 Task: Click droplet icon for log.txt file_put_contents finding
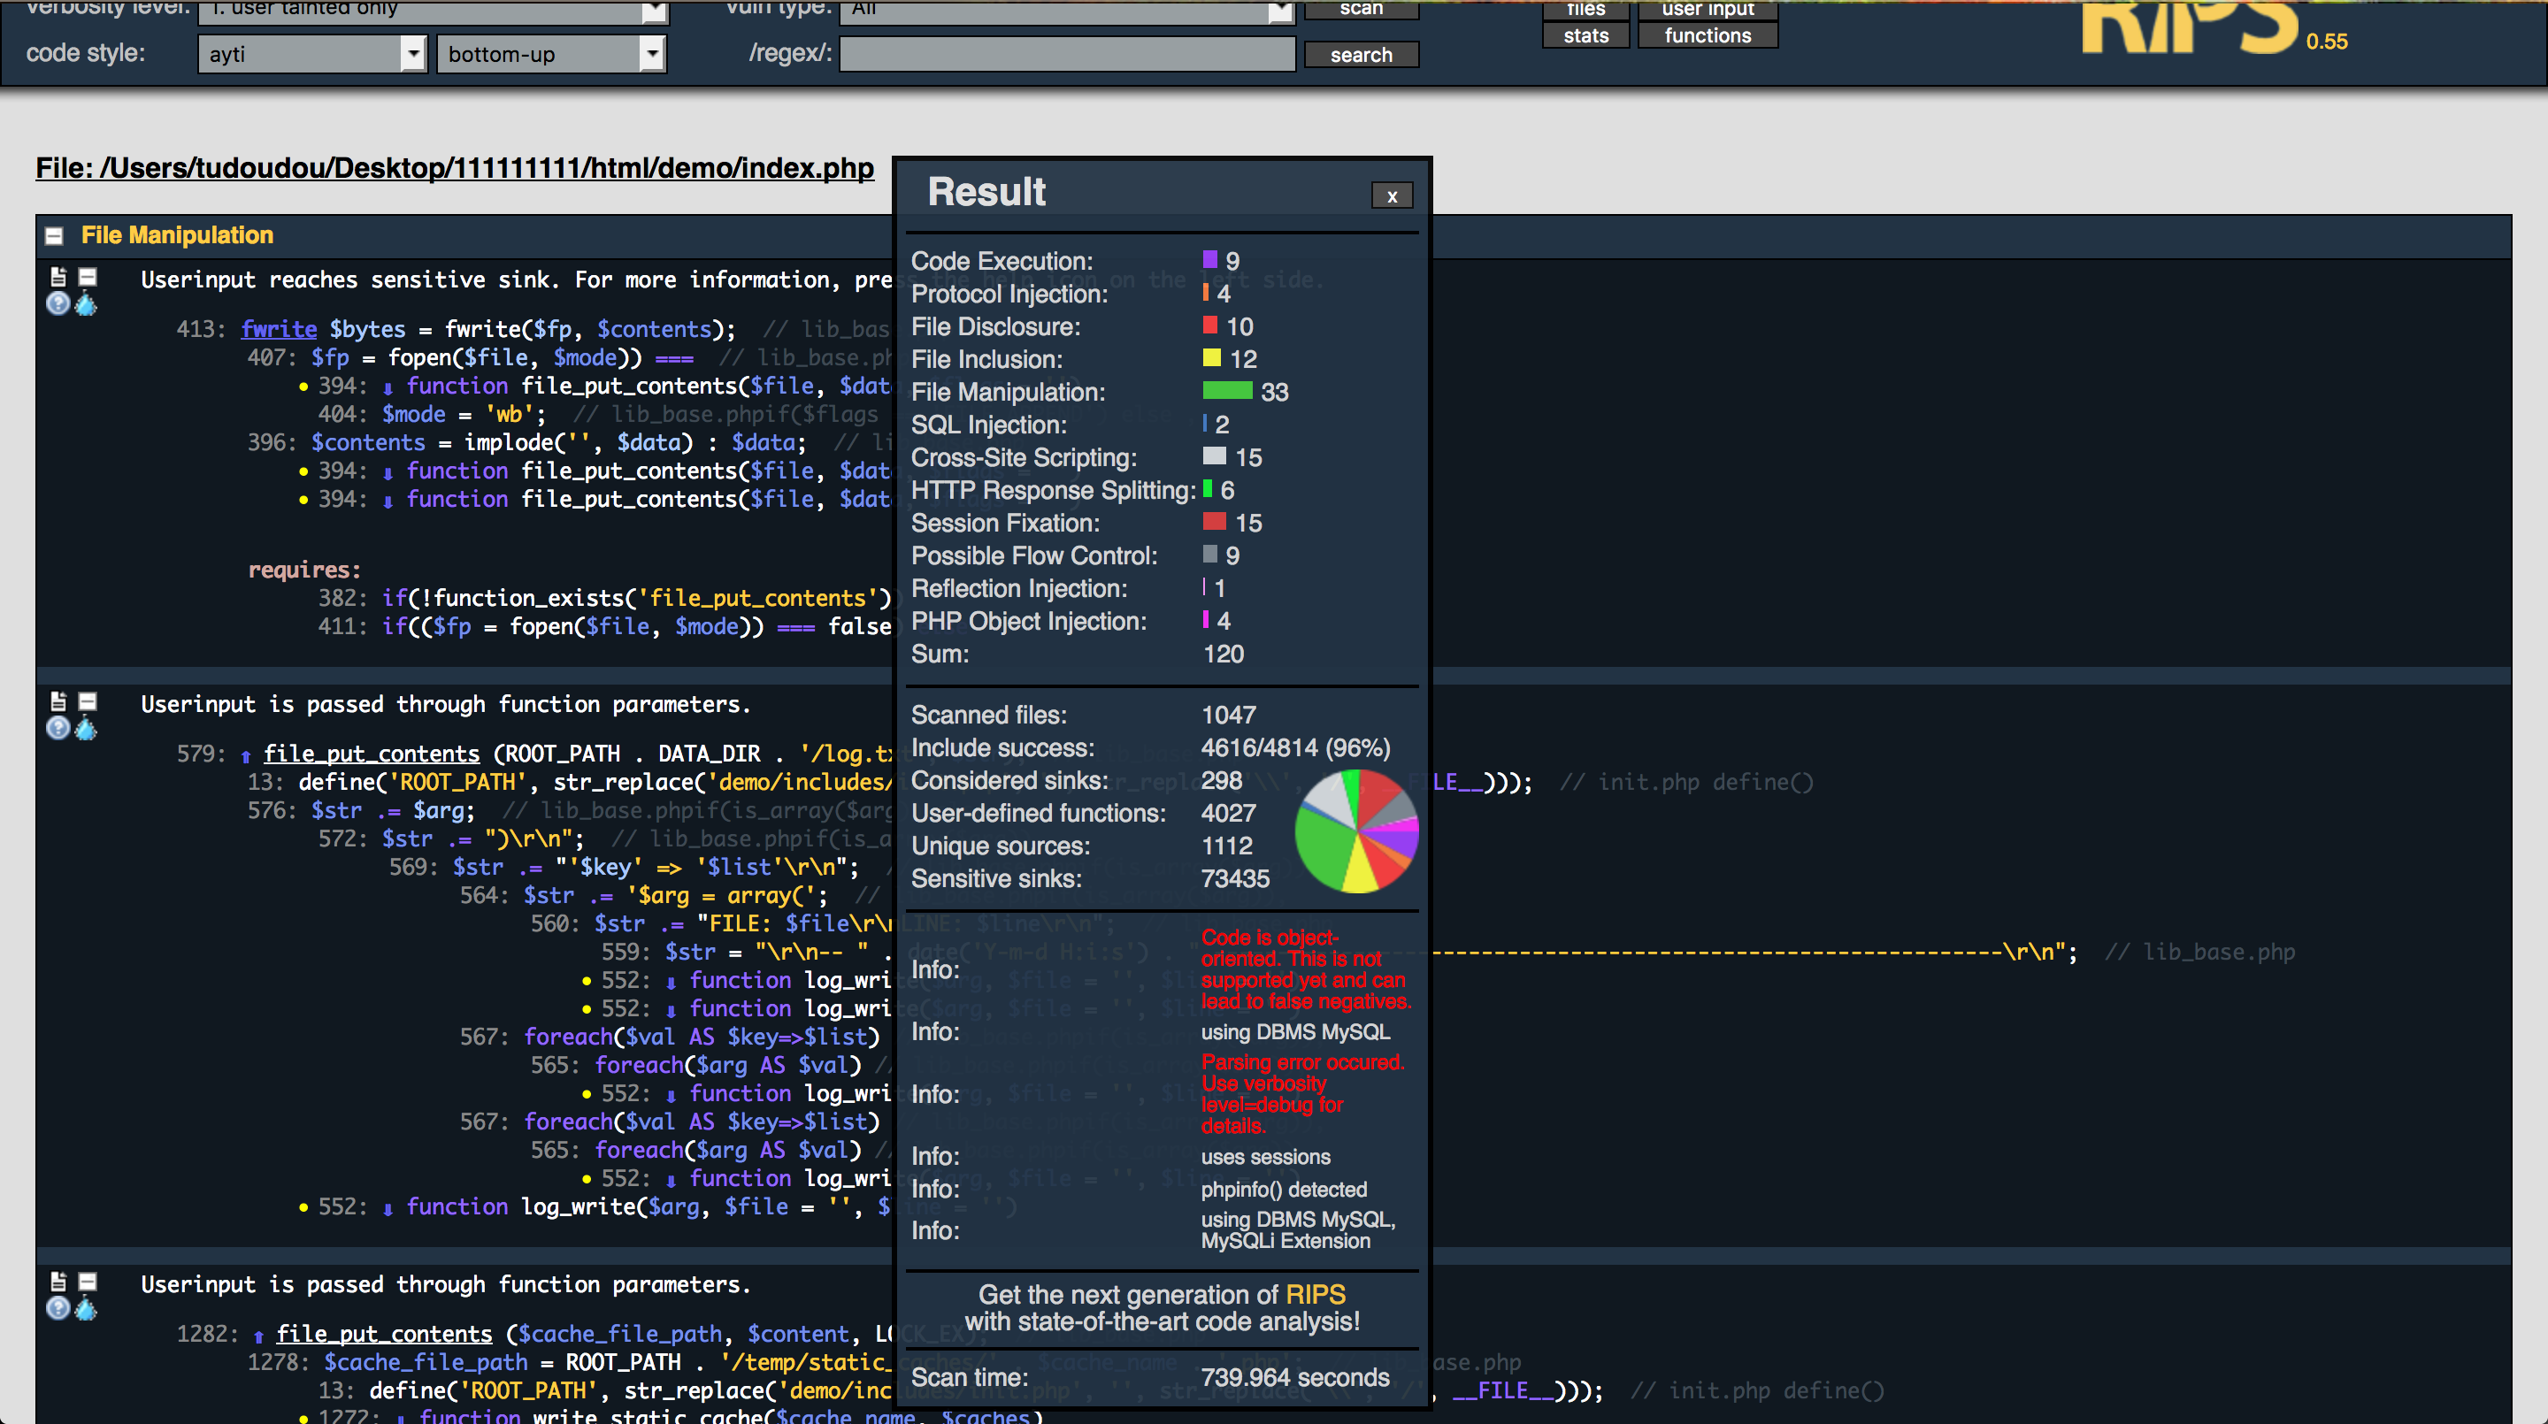87,729
